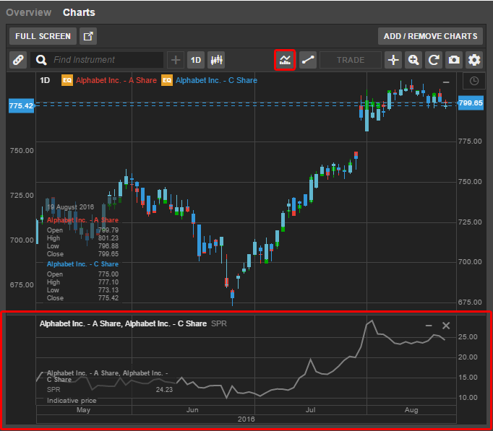Viewport: 493px width, 431px height.
Task: Minimize the SPR spread indicator panel
Action: coord(429,326)
